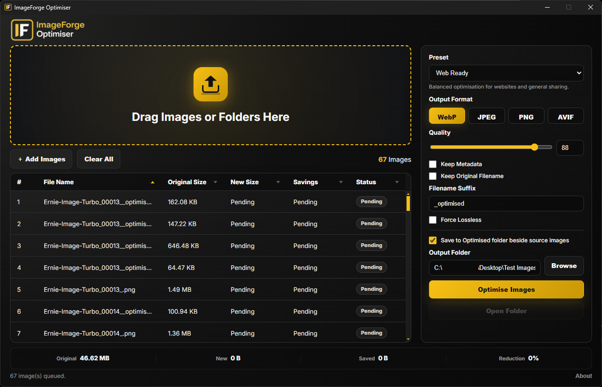This screenshot has width=602, height=387.
Task: Click the yellow upload icon in drop zone
Action: [x=211, y=84]
